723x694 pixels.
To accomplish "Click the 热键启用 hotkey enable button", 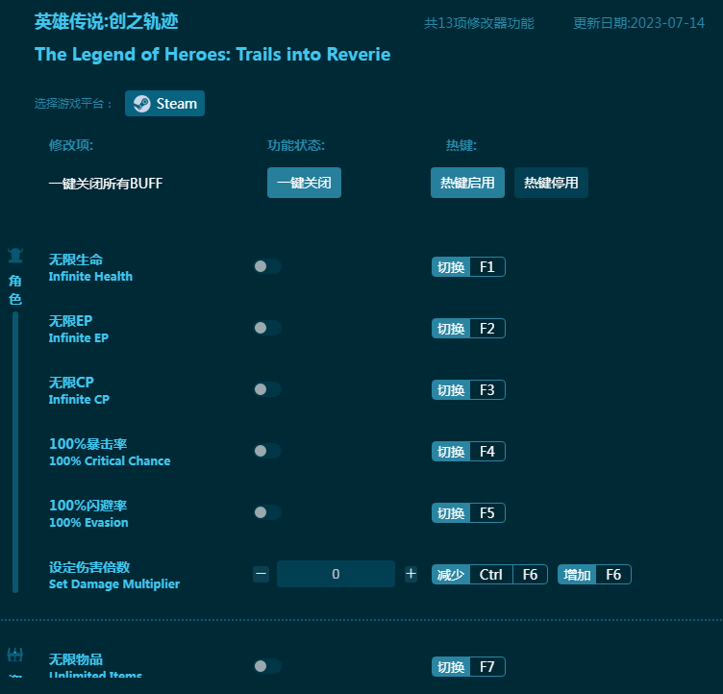I will tap(467, 183).
